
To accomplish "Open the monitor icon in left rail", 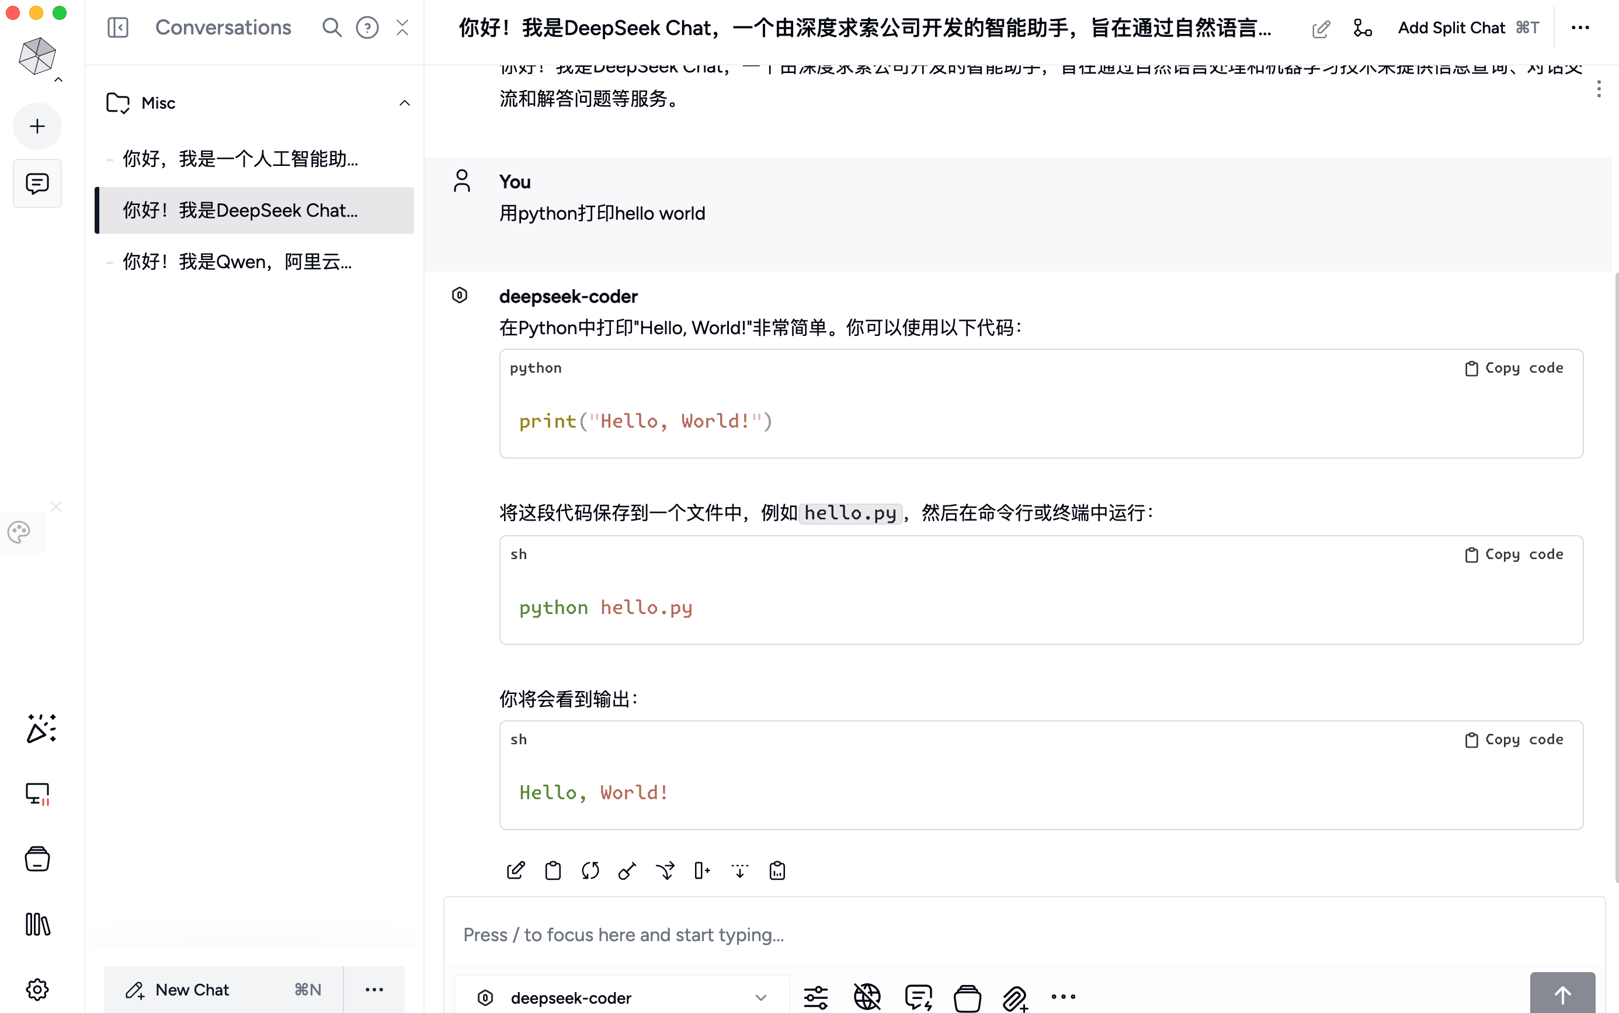I will click(37, 794).
